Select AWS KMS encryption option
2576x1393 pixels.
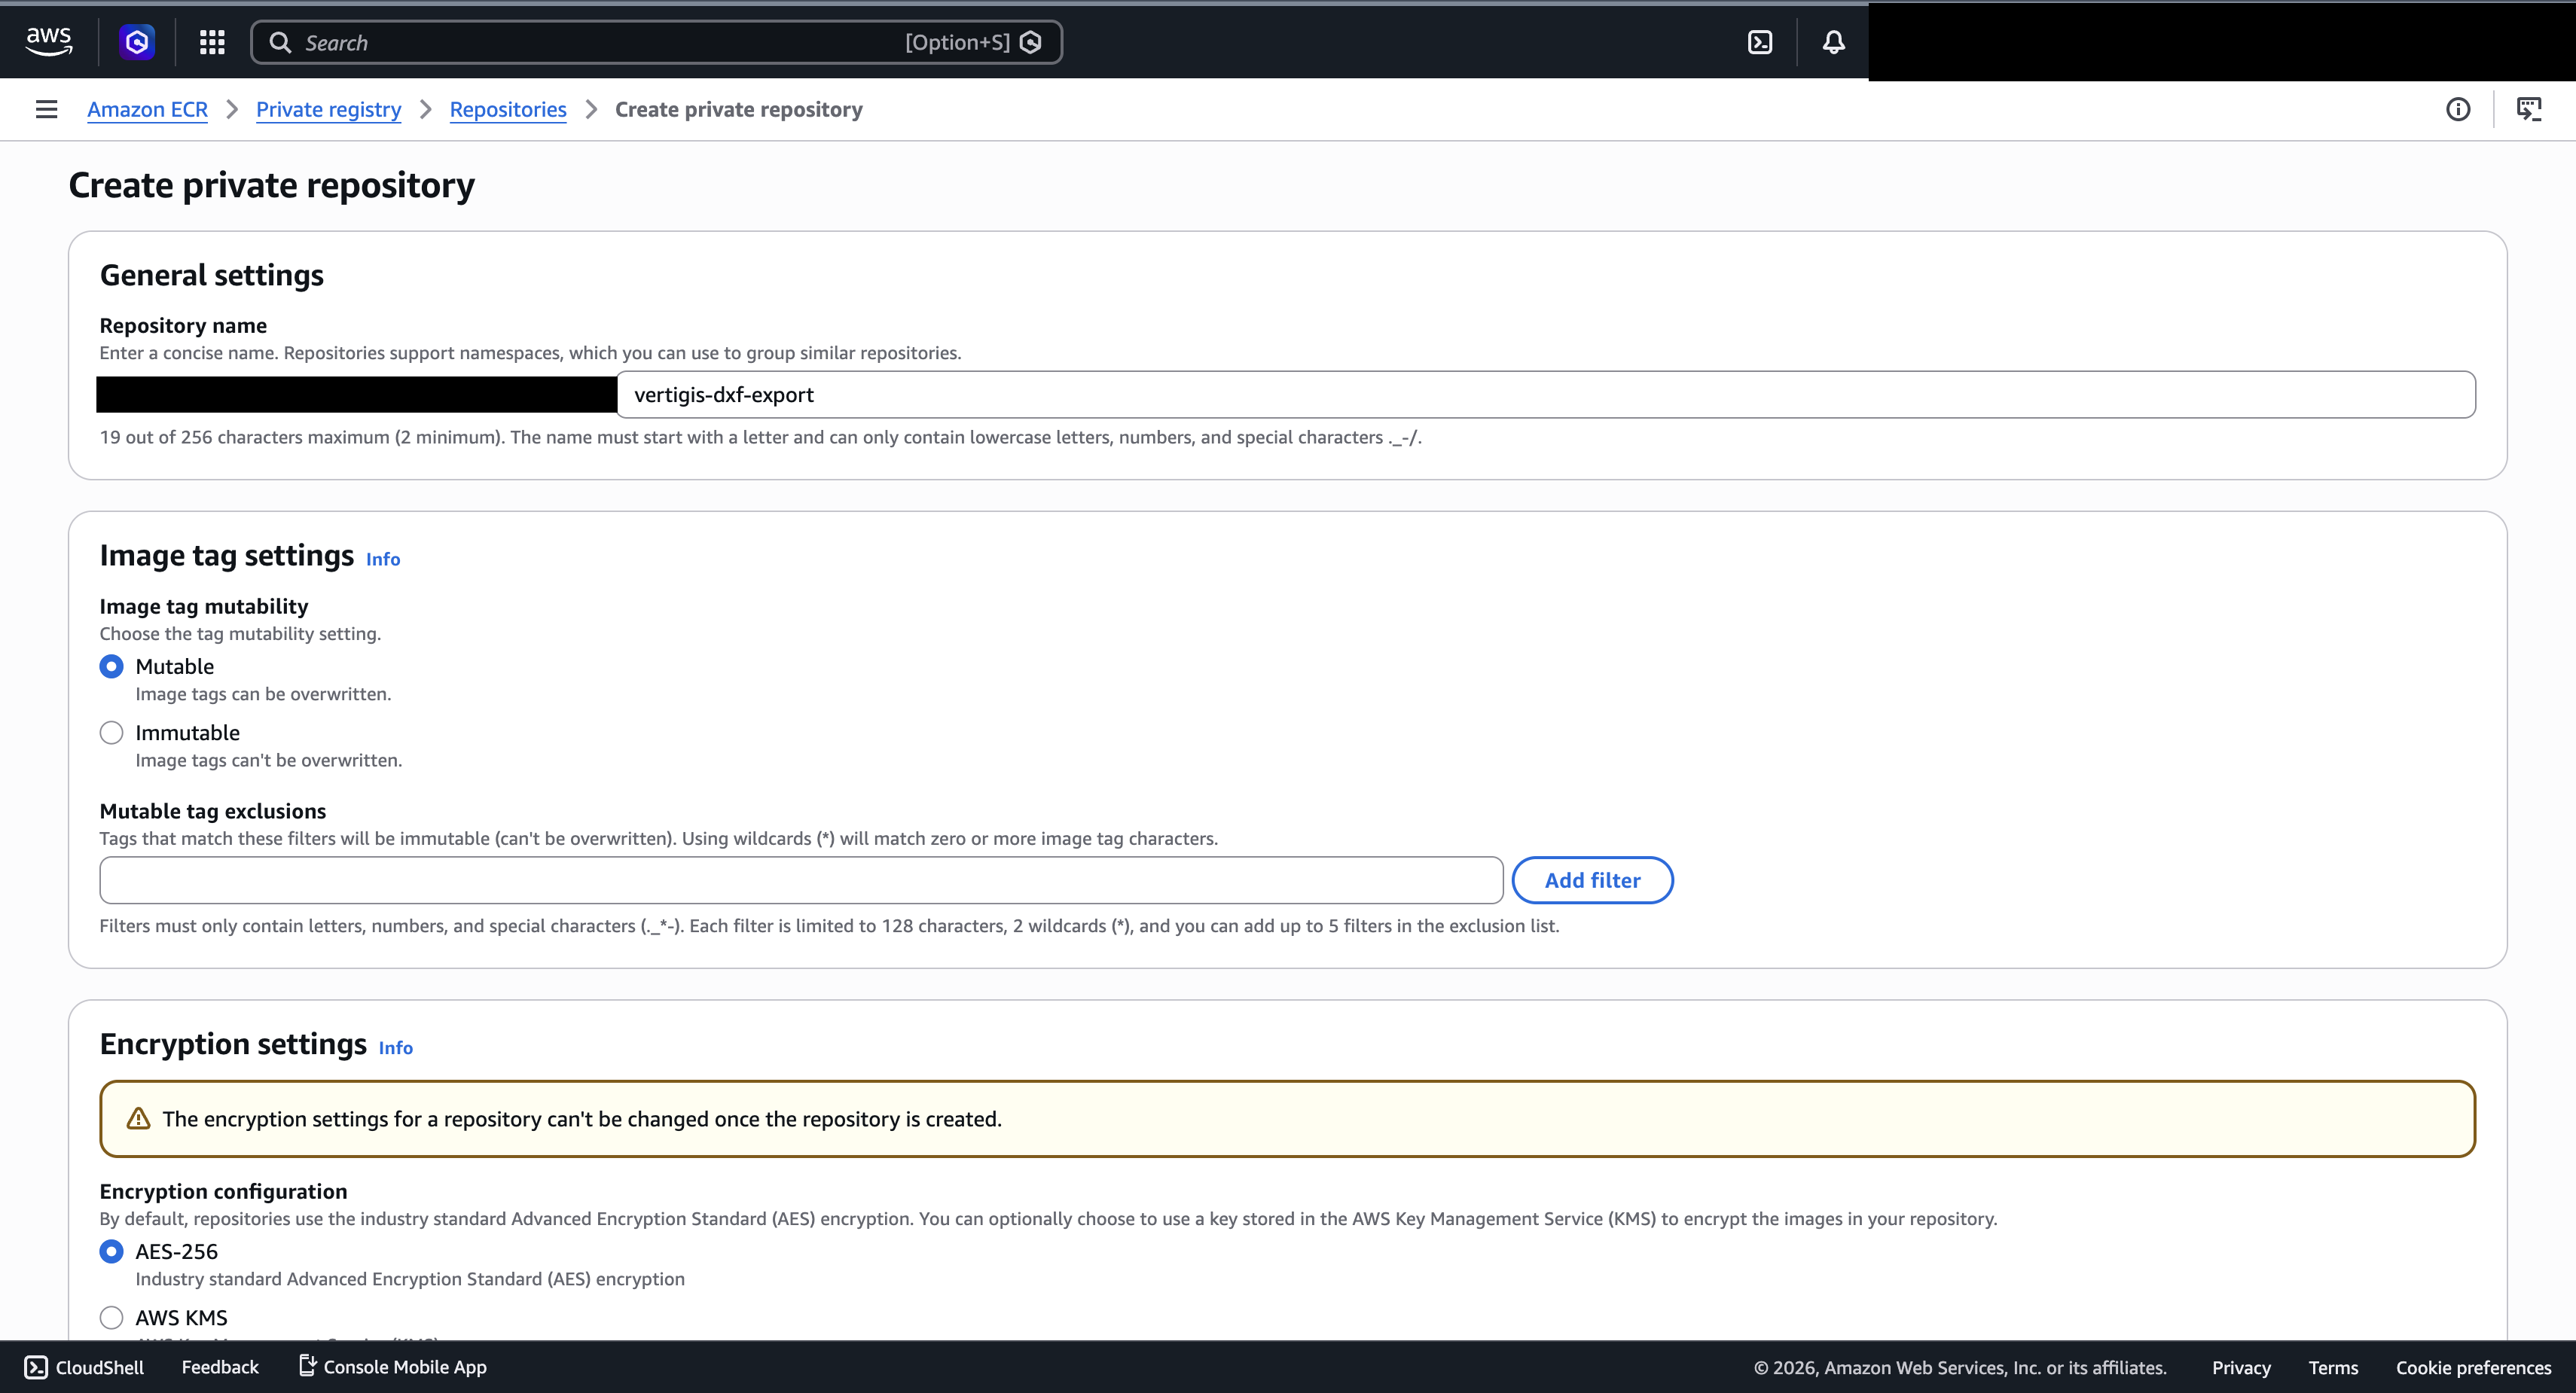tap(111, 1318)
